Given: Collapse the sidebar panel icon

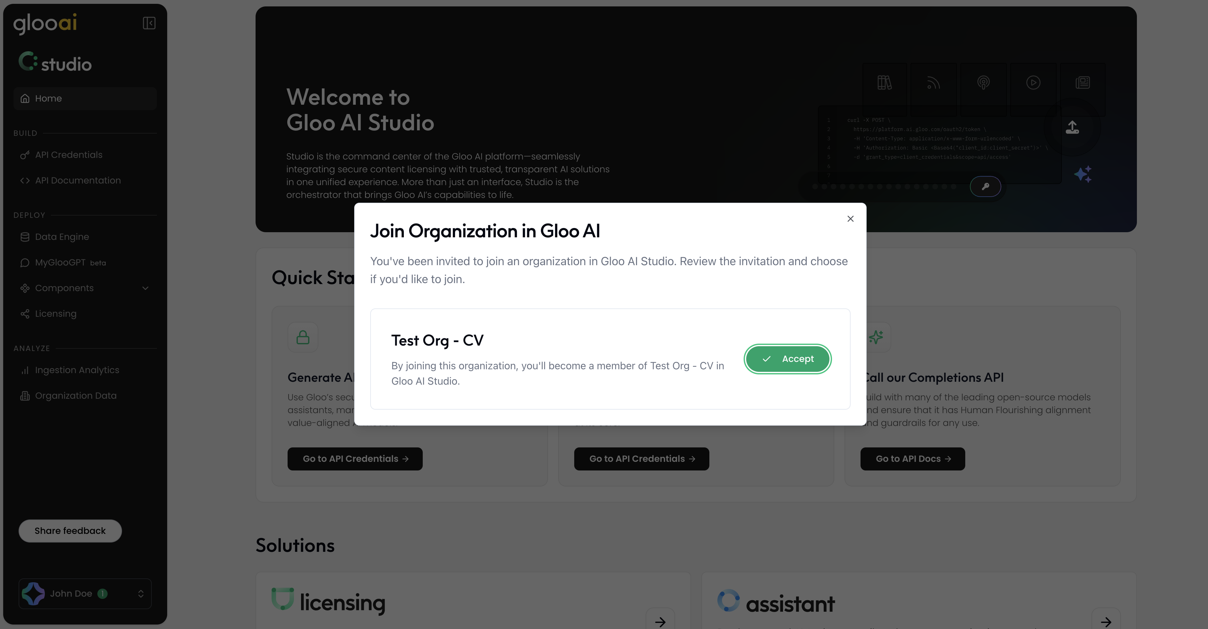Looking at the screenshot, I should tap(149, 23).
